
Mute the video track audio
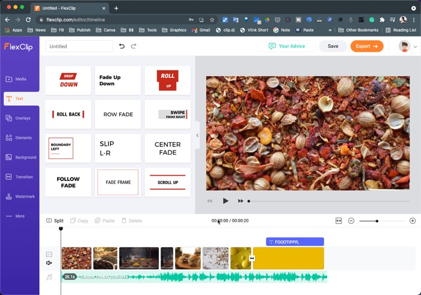click(x=49, y=263)
